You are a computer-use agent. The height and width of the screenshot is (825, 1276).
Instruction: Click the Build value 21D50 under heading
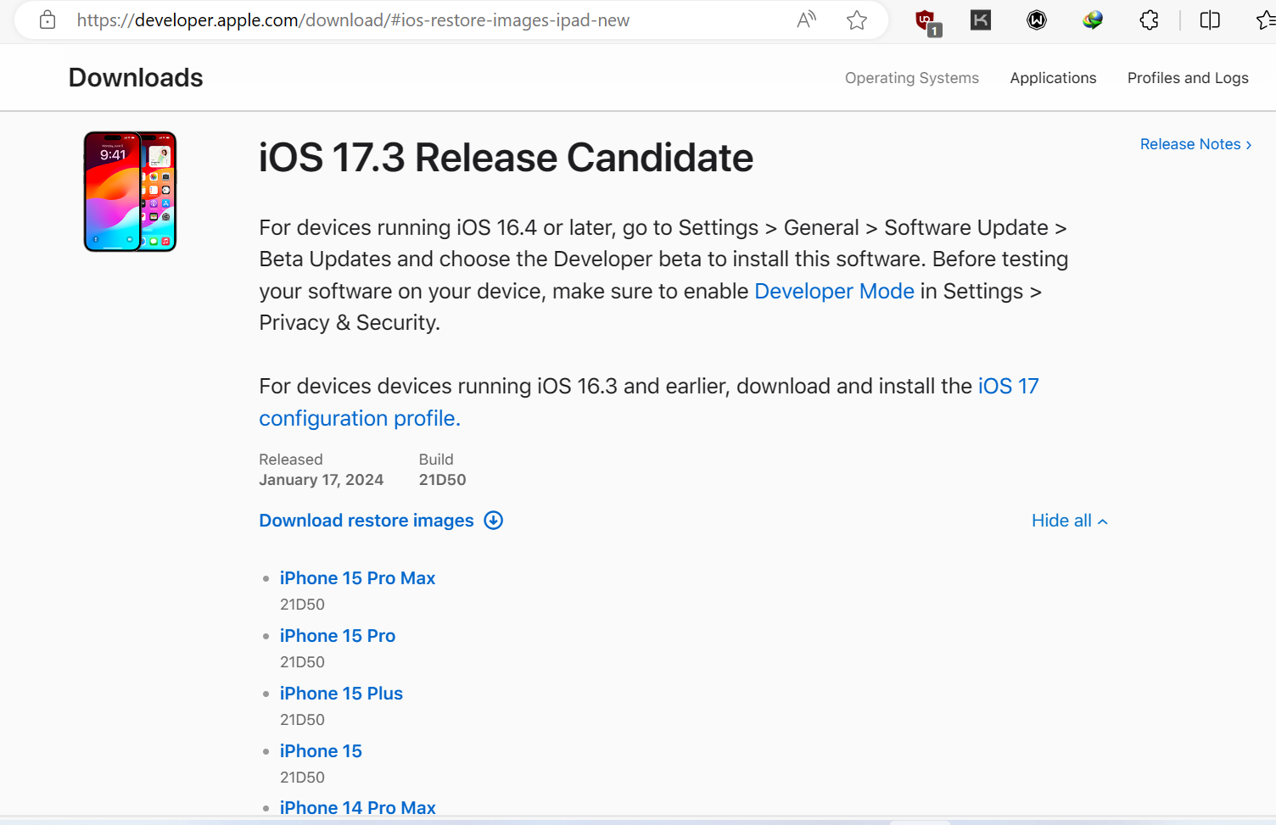(x=442, y=480)
